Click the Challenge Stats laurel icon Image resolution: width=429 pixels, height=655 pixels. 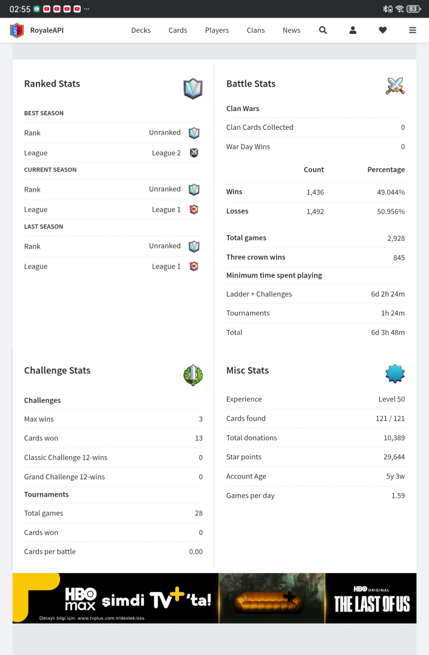click(x=193, y=375)
